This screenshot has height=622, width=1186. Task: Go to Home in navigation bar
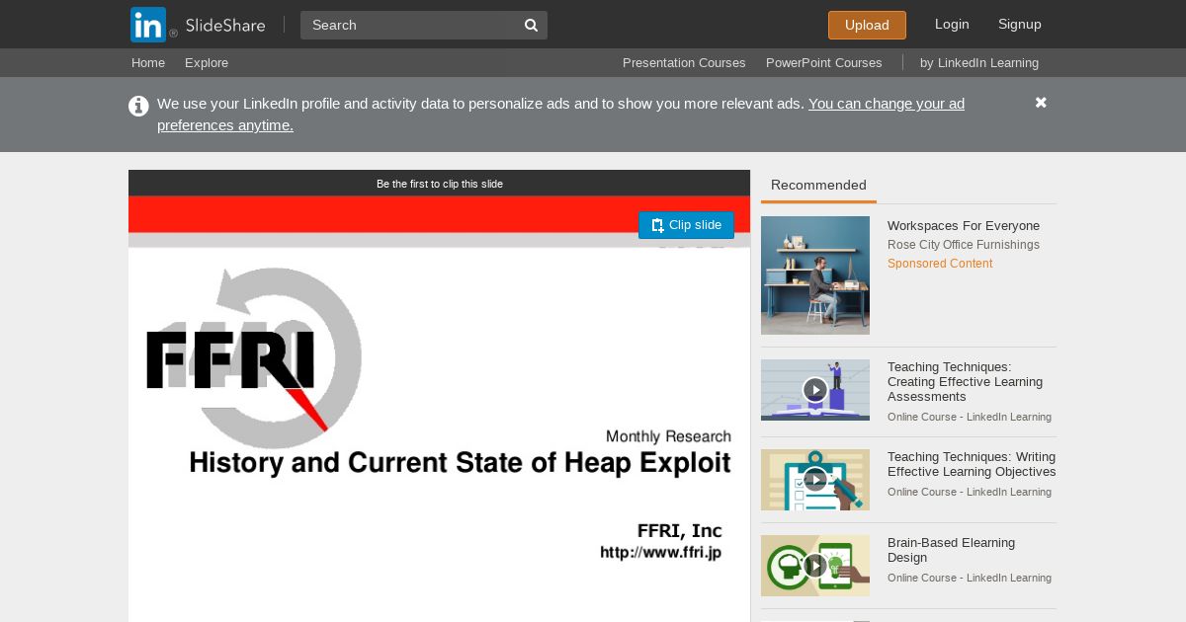(148, 62)
